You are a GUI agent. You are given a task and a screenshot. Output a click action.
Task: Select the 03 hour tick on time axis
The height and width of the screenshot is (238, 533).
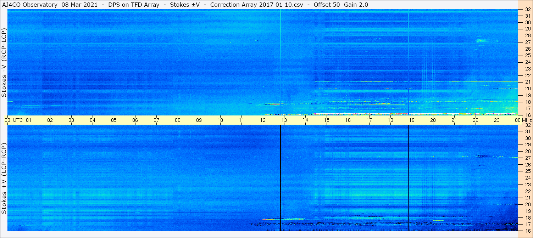click(x=71, y=120)
